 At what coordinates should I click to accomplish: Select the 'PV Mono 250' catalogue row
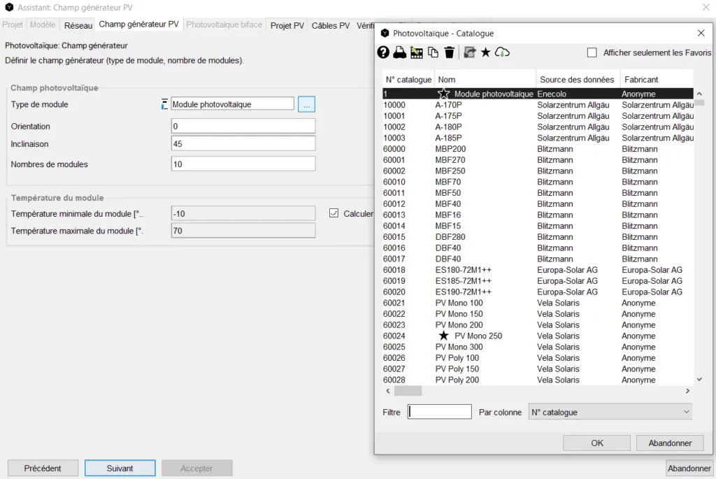pyautogui.click(x=478, y=336)
